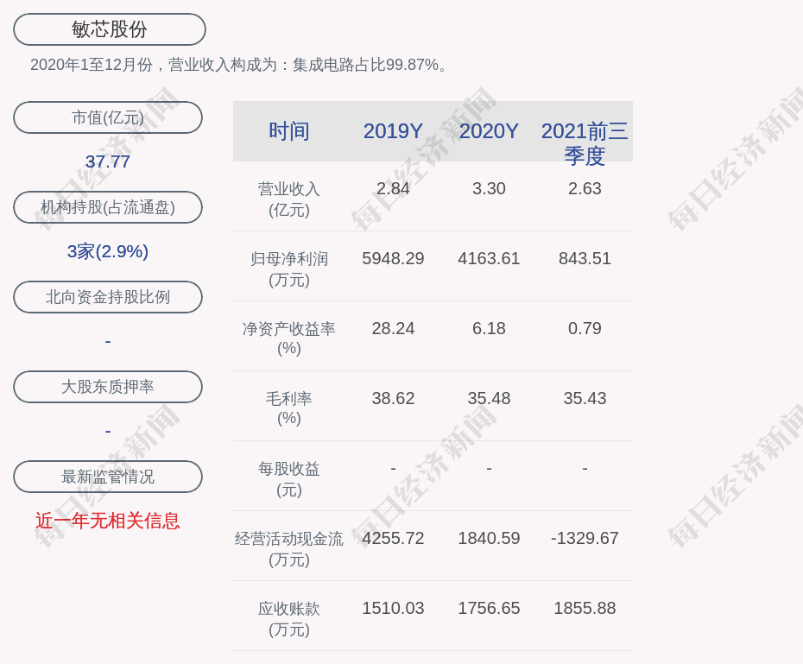
Task: Select the 2019Y column header
Action: pos(393,131)
